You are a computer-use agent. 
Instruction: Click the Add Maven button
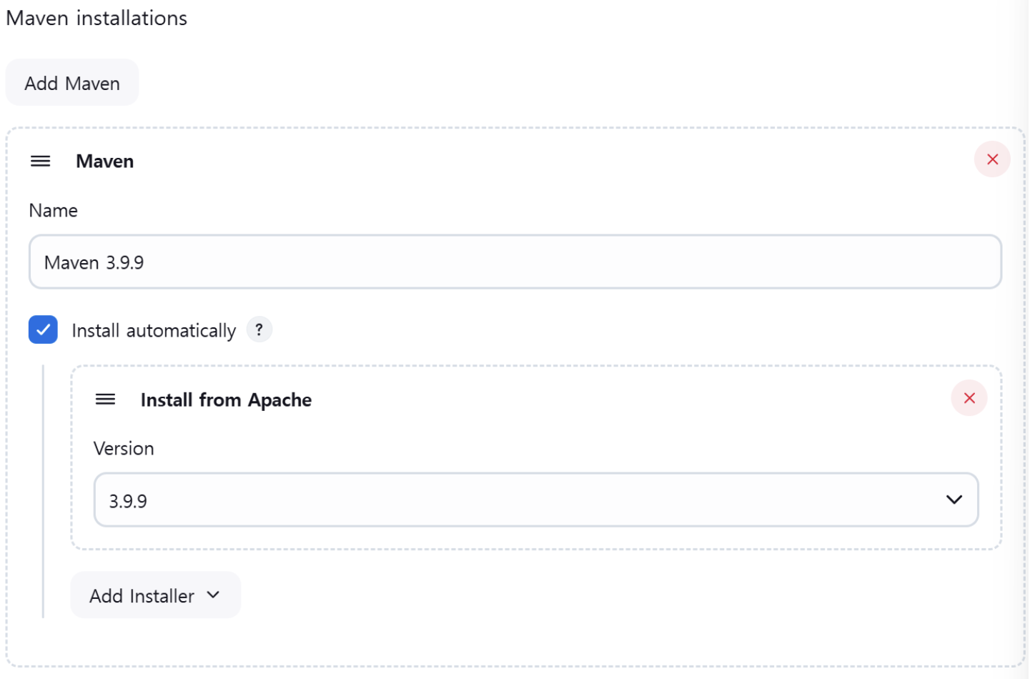coord(72,83)
